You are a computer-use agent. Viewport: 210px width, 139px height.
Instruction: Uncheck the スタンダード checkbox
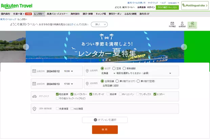[x=91, y=94]
